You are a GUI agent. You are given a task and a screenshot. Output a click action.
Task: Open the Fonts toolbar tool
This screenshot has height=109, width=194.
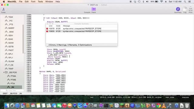click(3, 10)
